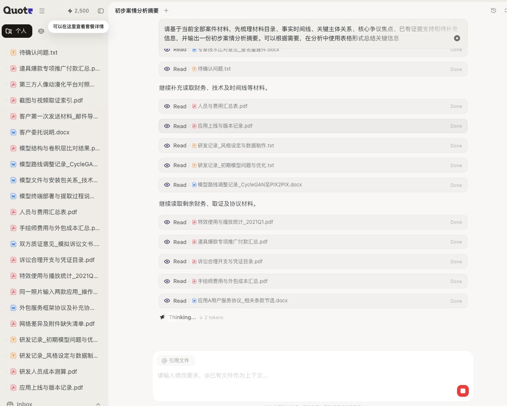Expand the Inbox section chevron
This screenshot has height=406, width=507.
[x=98, y=404]
